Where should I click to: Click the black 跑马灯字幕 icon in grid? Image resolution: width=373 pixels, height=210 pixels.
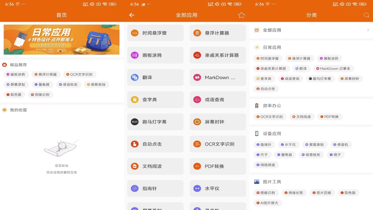point(135,122)
